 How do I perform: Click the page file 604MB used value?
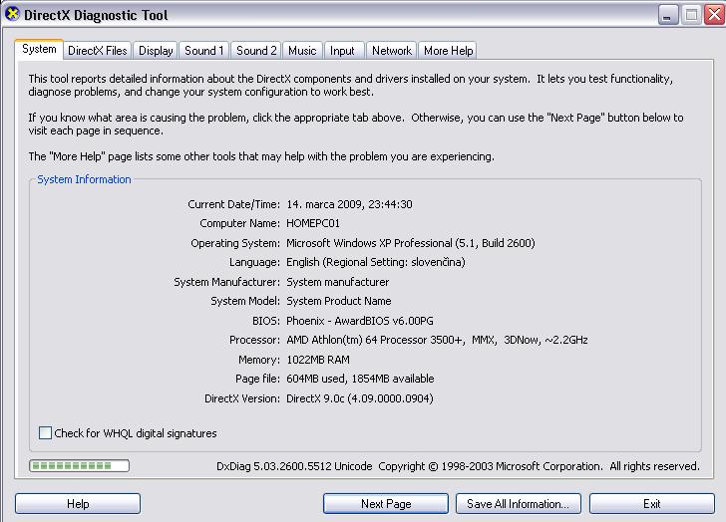[x=360, y=380]
